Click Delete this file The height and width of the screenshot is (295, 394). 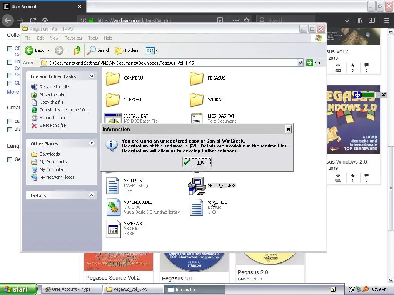[53, 125]
